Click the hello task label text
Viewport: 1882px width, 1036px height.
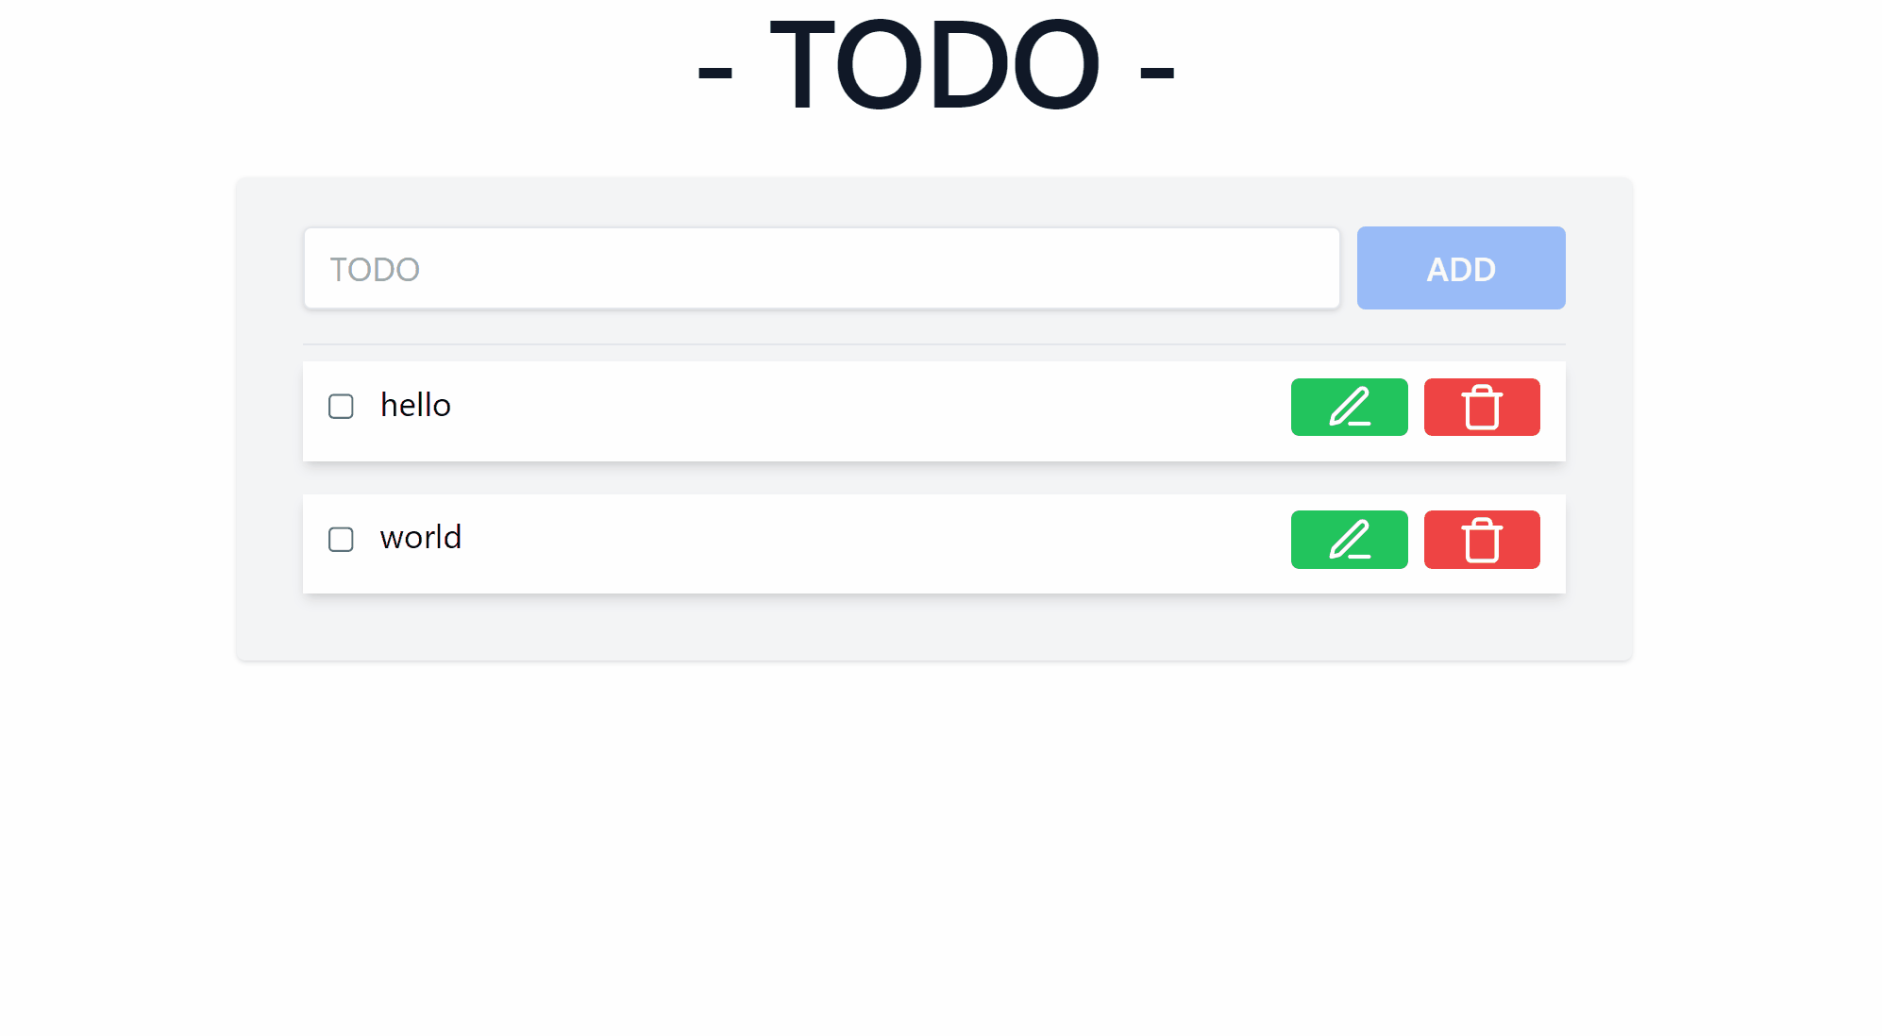tap(415, 405)
